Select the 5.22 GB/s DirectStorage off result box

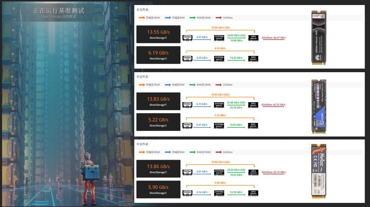tap(158, 122)
